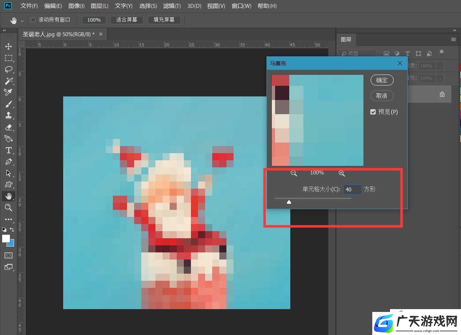
Task: Select the Lasso tool
Action: tap(9, 69)
